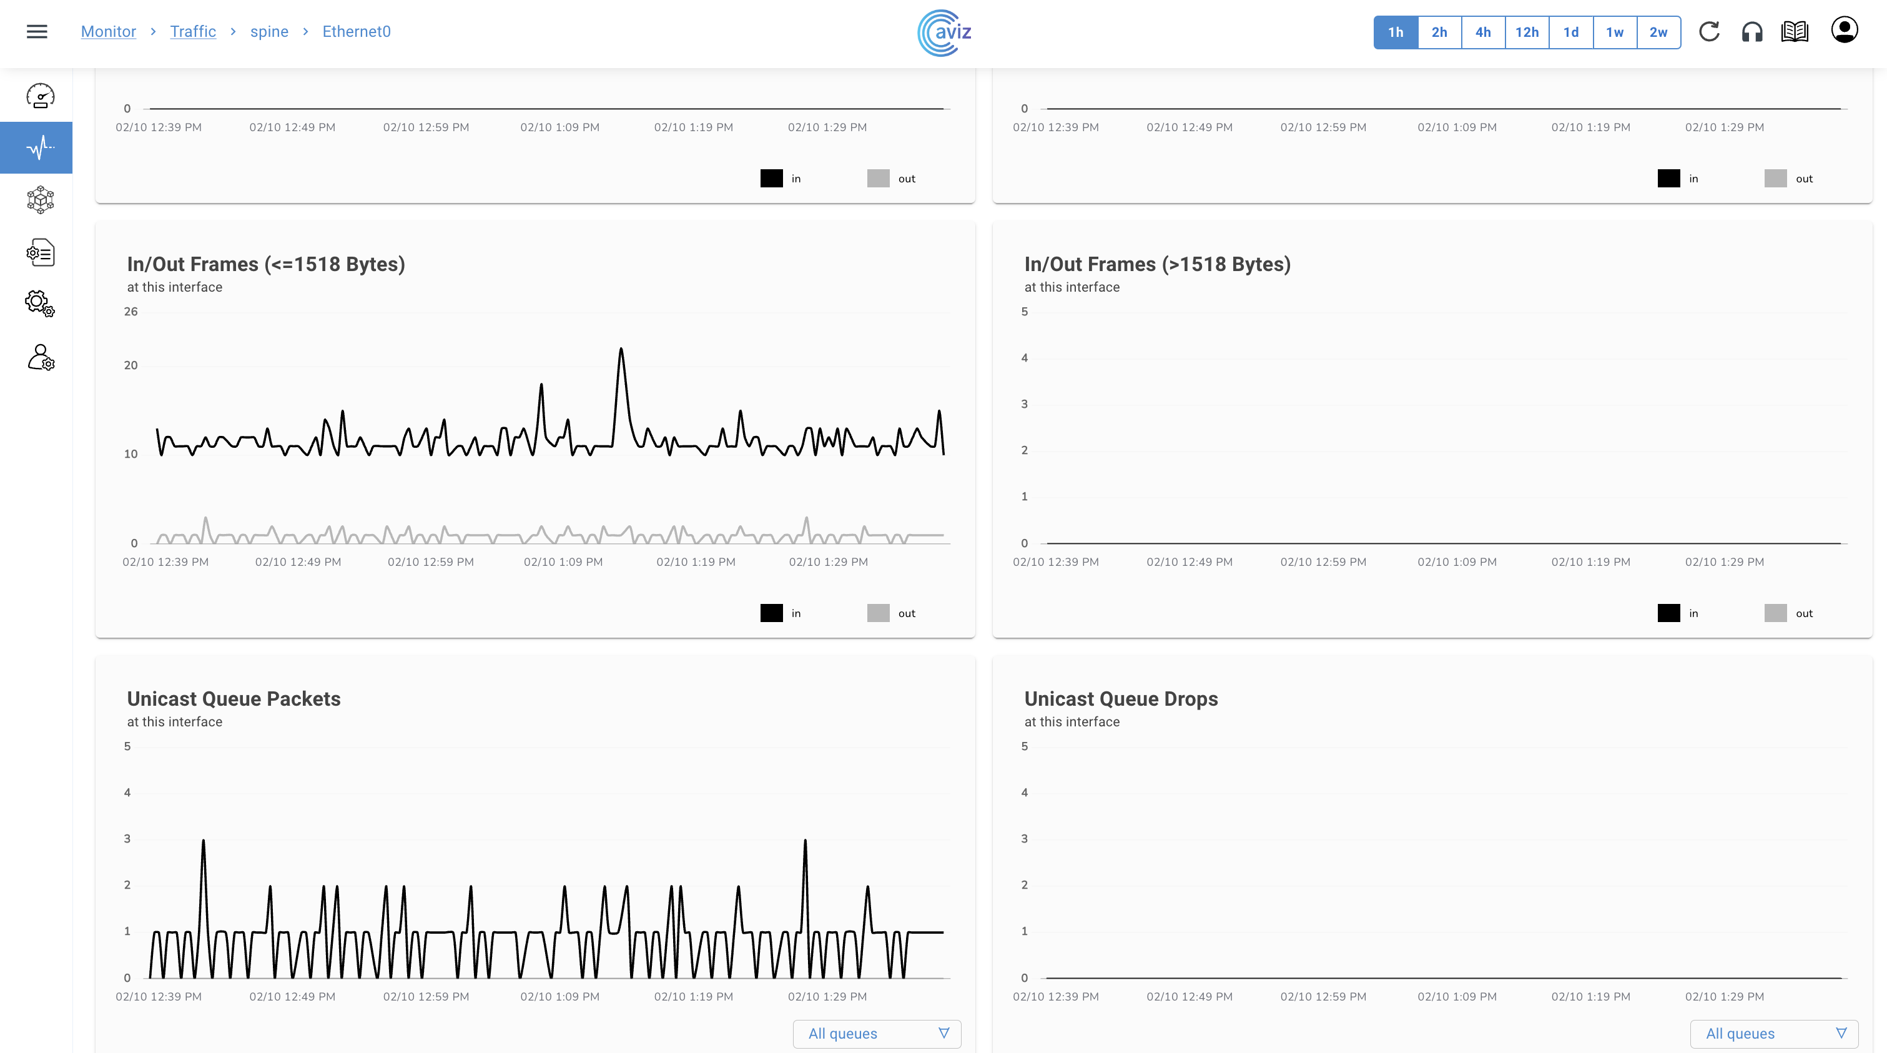Toggle 'in' legend swatch for <=1518 Bytes frames
This screenshot has width=1887, height=1053.
point(771,613)
